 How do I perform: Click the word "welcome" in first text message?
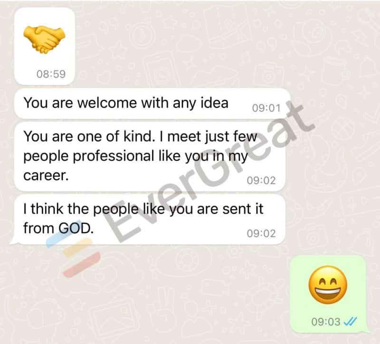(107, 103)
